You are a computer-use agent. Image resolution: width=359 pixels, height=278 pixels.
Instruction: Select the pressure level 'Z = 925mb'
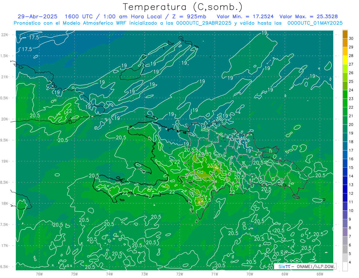[x=190, y=17]
